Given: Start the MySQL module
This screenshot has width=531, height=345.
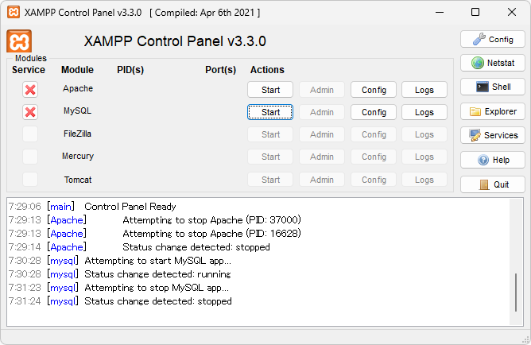Looking at the screenshot, I should tap(270, 112).
